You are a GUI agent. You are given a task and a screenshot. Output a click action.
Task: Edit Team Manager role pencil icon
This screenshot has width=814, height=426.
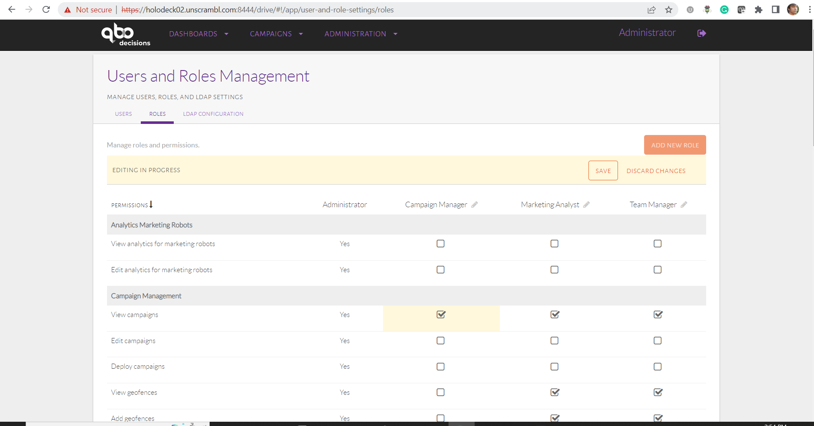tap(684, 205)
